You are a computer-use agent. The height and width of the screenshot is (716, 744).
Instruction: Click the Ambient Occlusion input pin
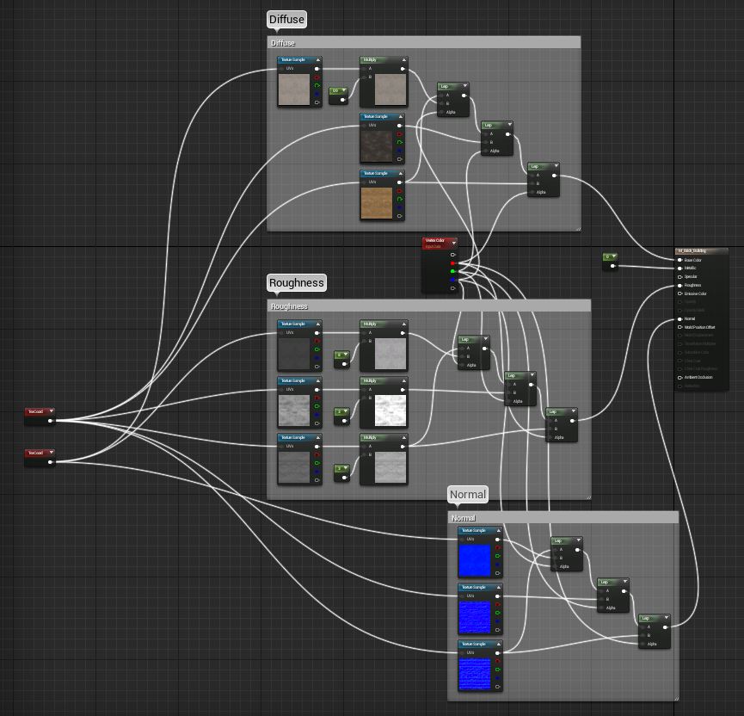(x=680, y=378)
